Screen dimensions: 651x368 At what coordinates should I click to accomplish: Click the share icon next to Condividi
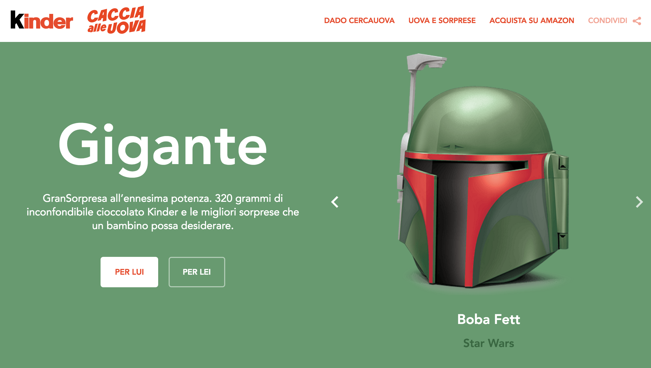[637, 21]
